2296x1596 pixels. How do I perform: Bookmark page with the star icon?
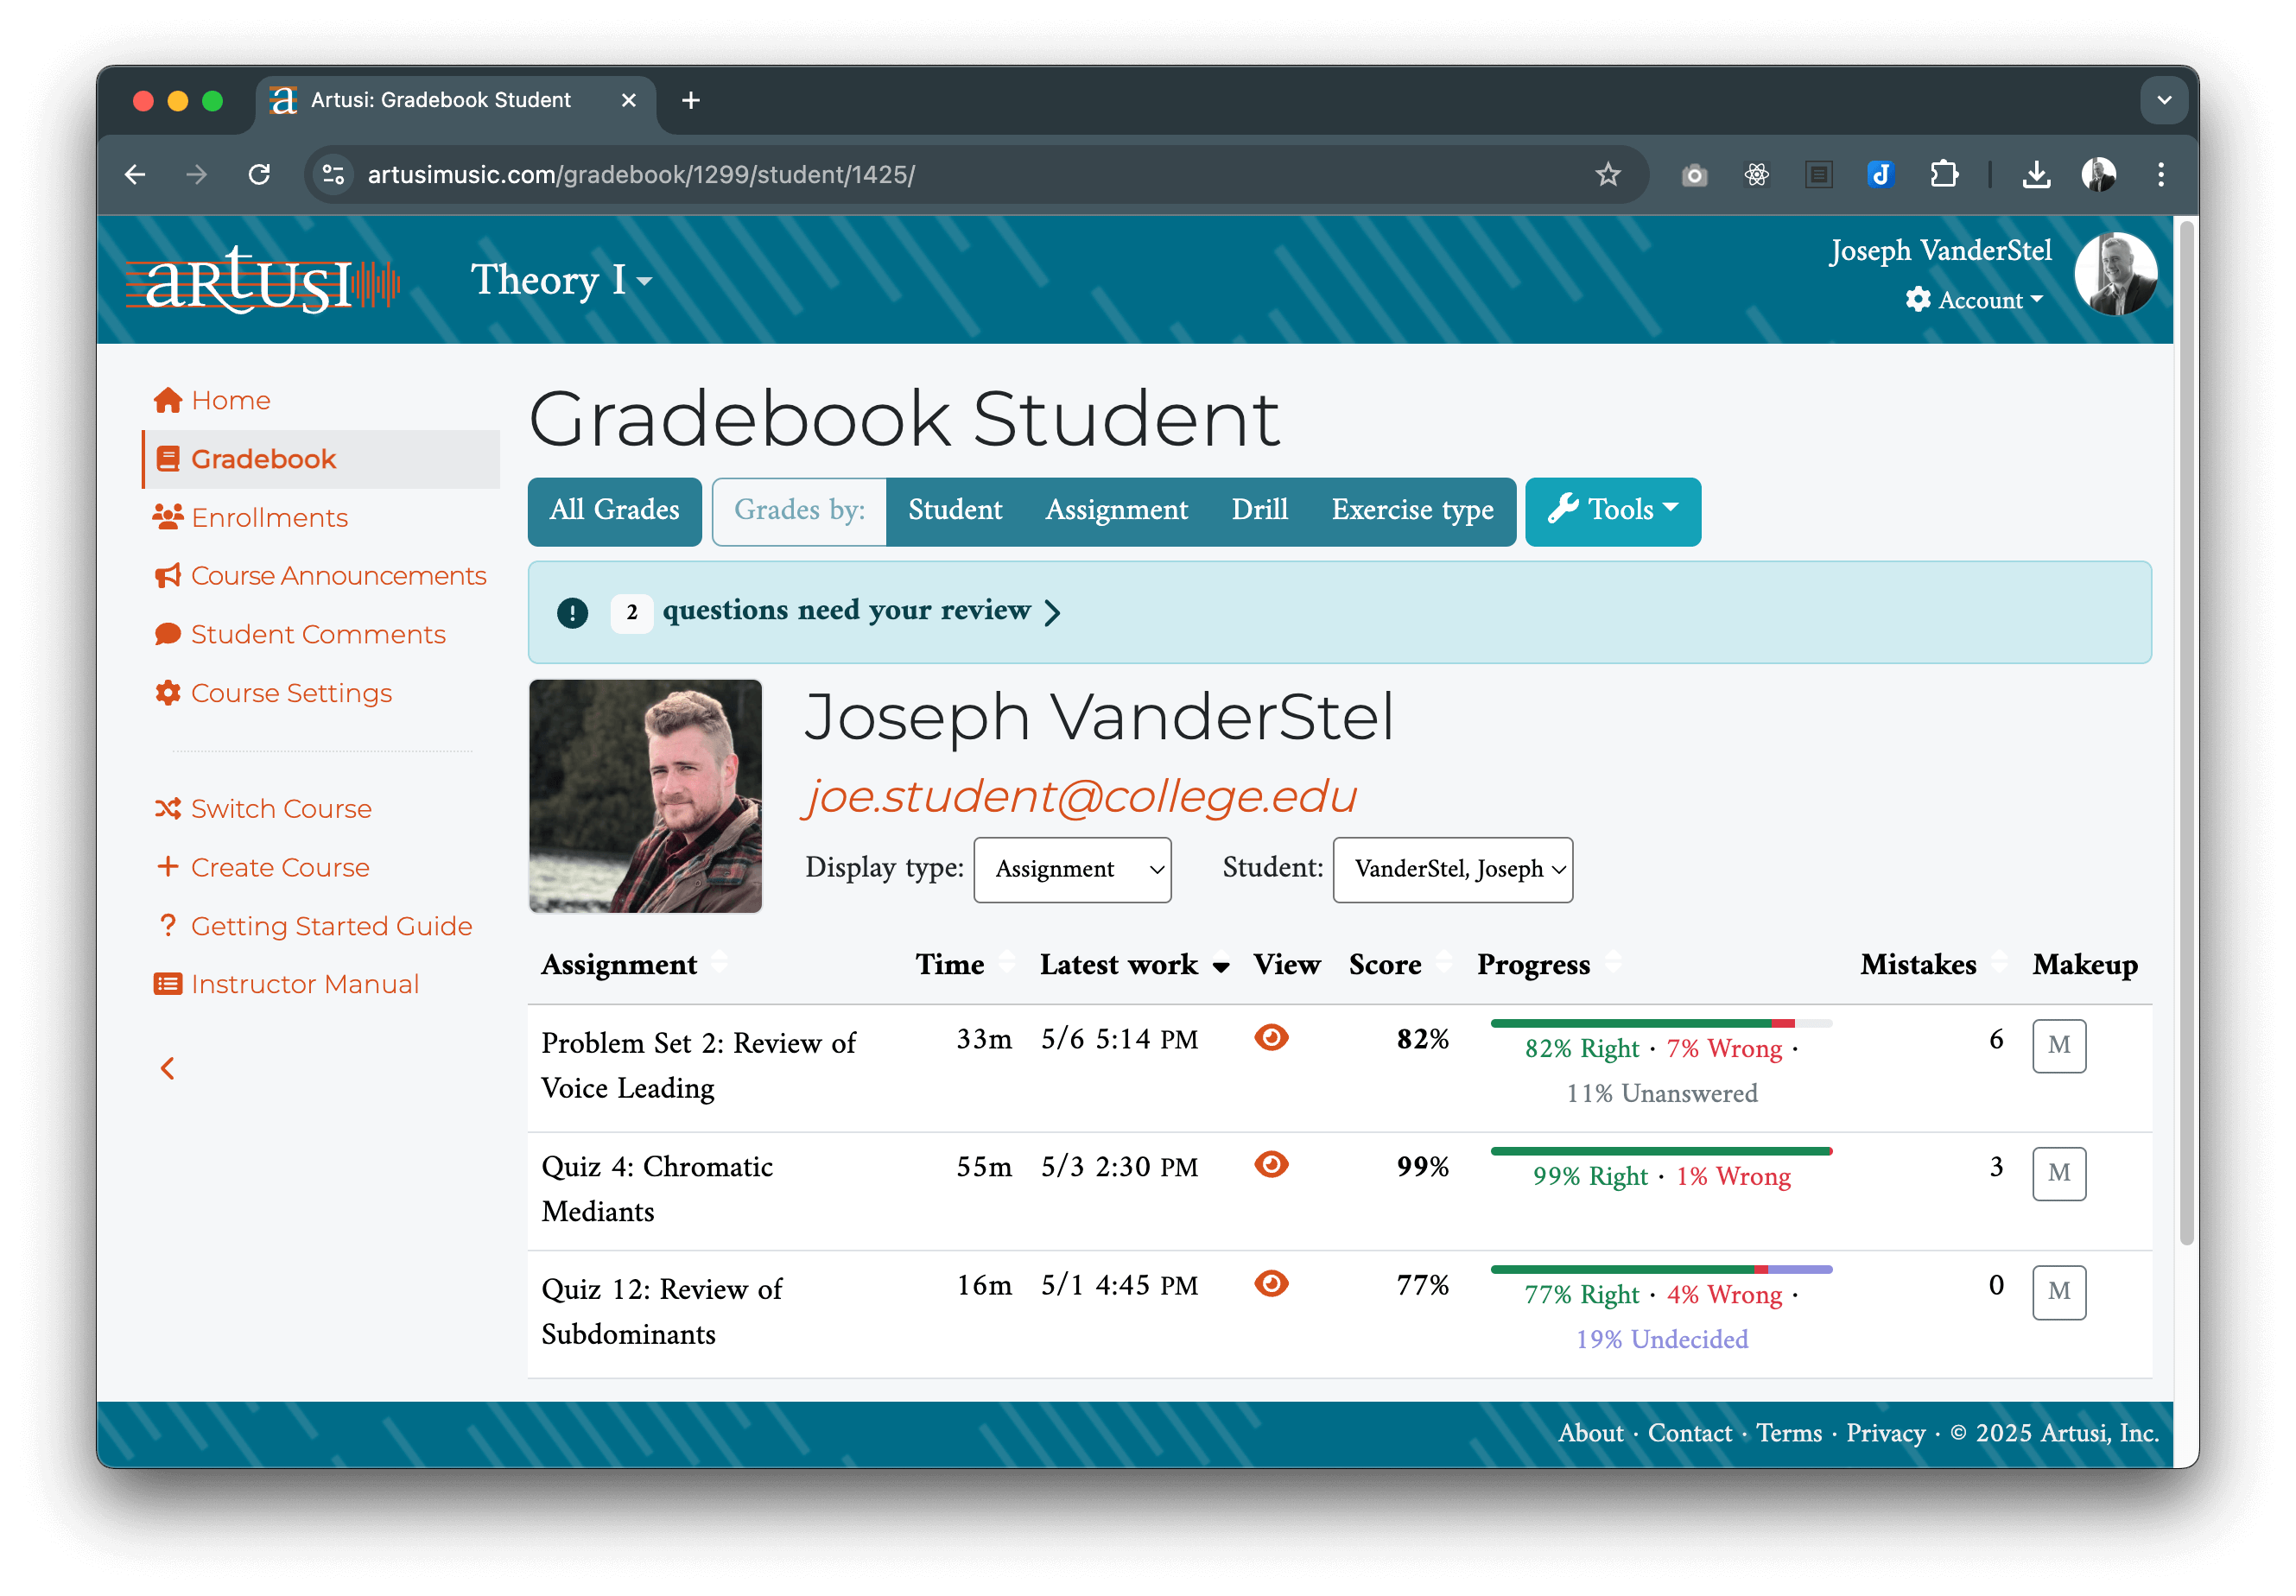click(1607, 175)
